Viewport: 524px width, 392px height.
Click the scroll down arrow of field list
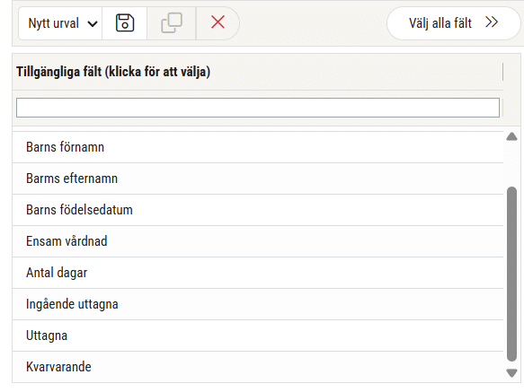tap(511, 372)
